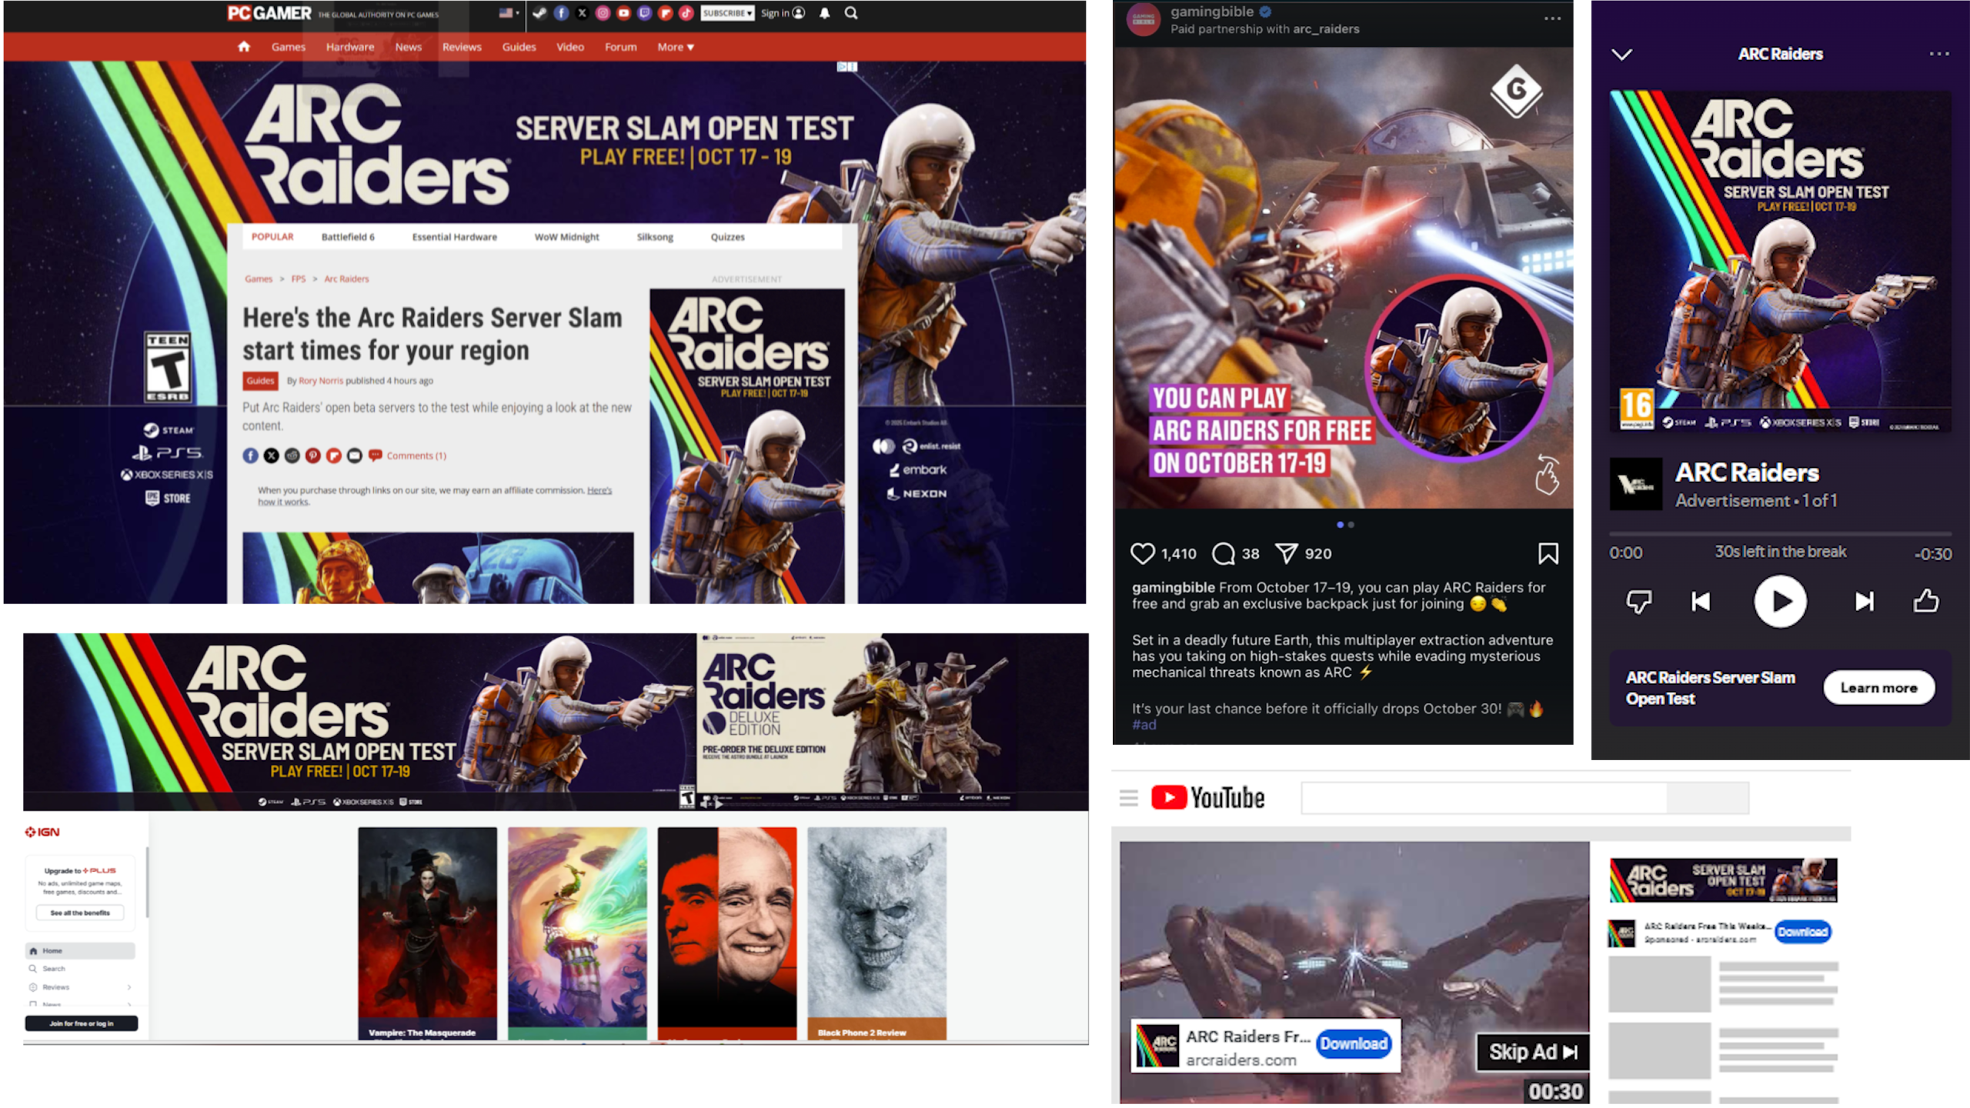The image size is (1970, 1108).
Task: Click the Learn more button
Action: pyautogui.click(x=1878, y=688)
